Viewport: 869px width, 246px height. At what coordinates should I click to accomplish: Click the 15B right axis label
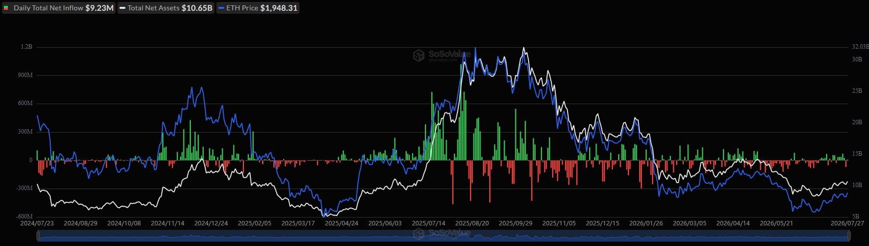coord(857,154)
